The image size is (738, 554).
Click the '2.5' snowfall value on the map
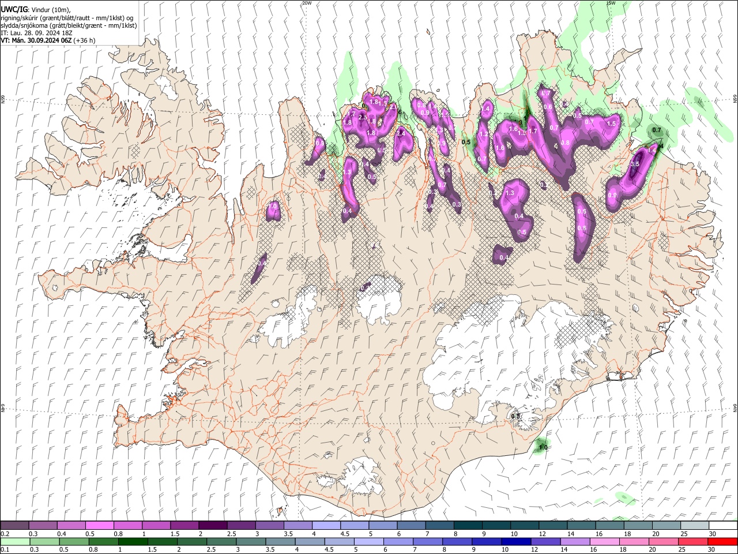click(x=363, y=117)
